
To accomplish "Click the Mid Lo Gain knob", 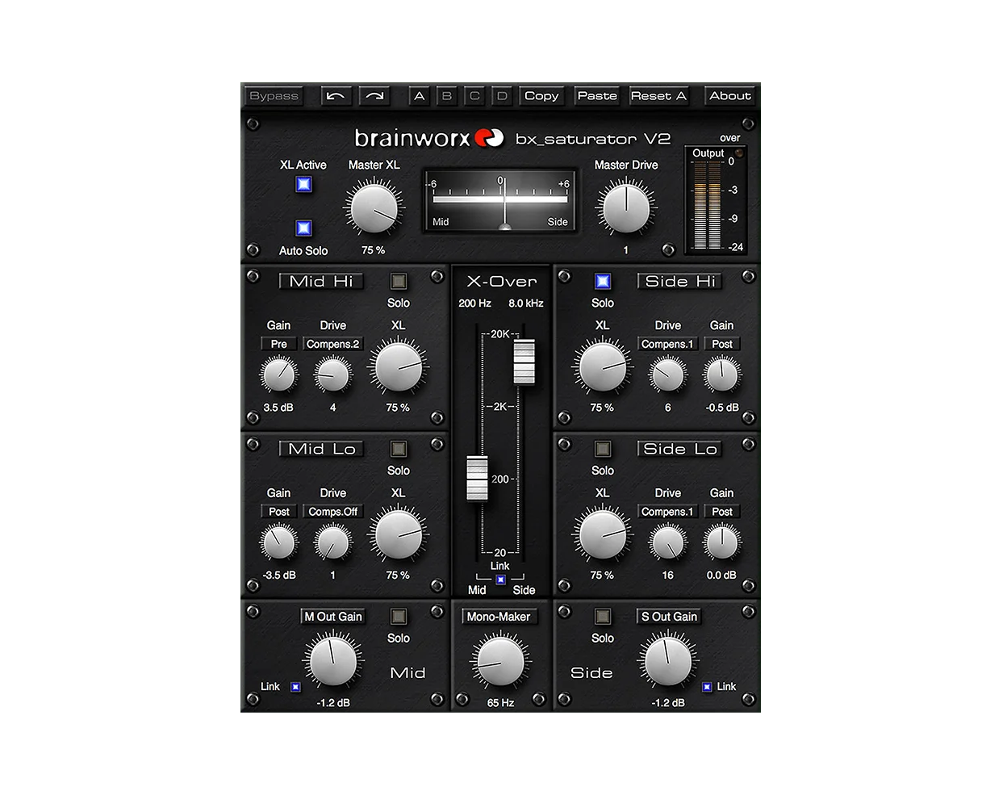I will tap(278, 542).
